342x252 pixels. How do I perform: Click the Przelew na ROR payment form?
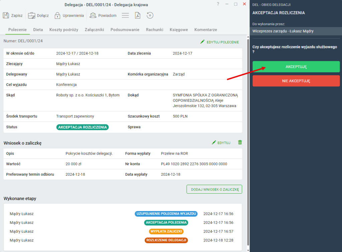(174, 153)
